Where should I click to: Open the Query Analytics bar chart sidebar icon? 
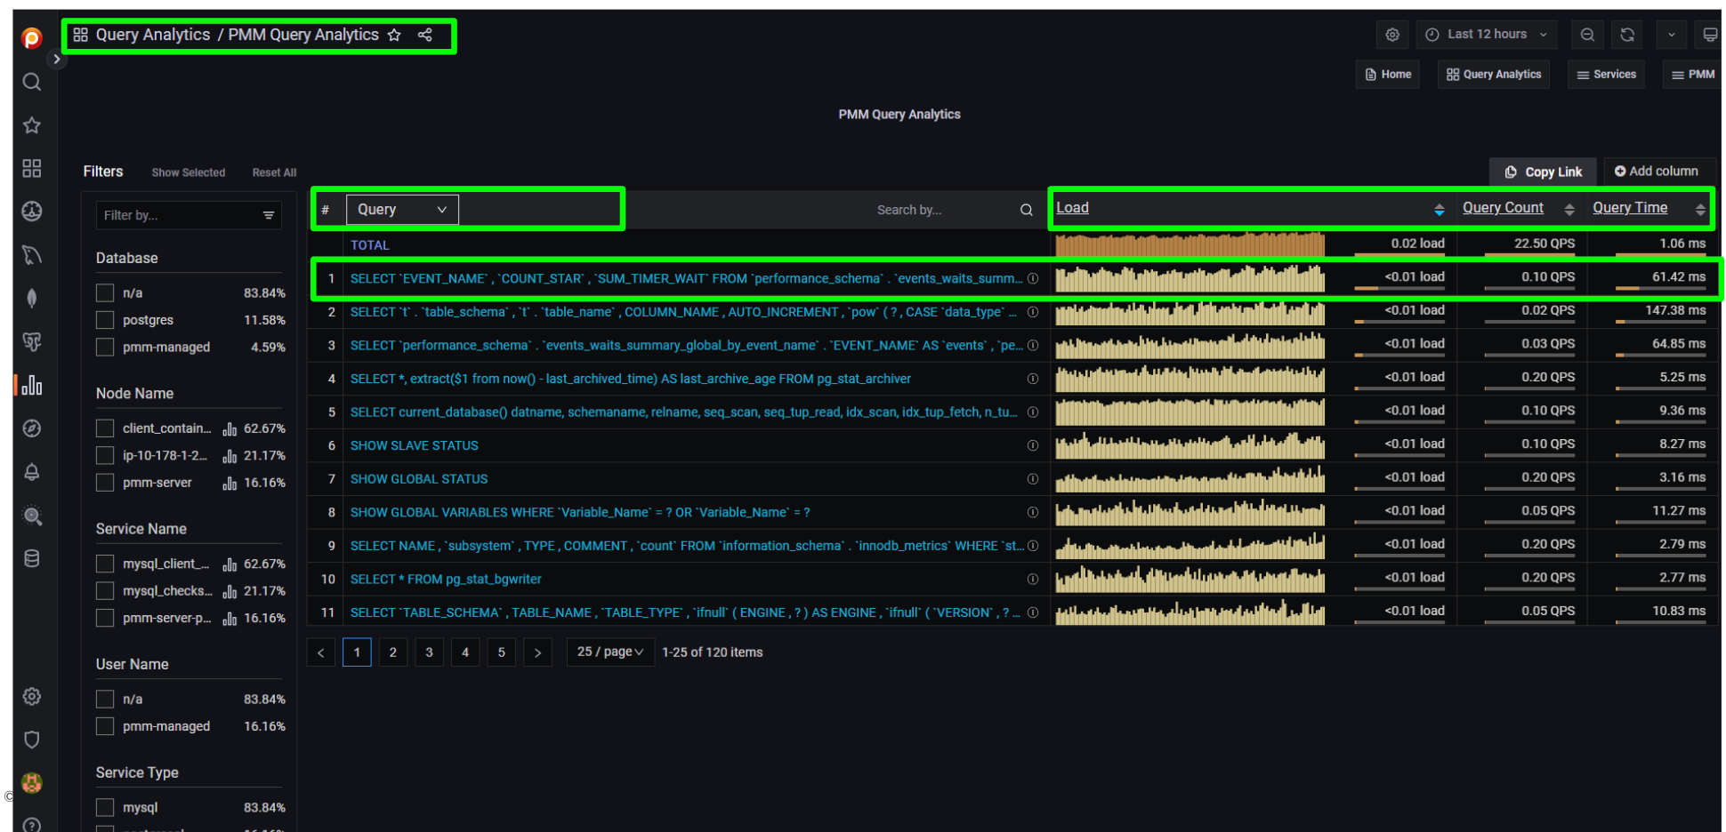(x=32, y=385)
